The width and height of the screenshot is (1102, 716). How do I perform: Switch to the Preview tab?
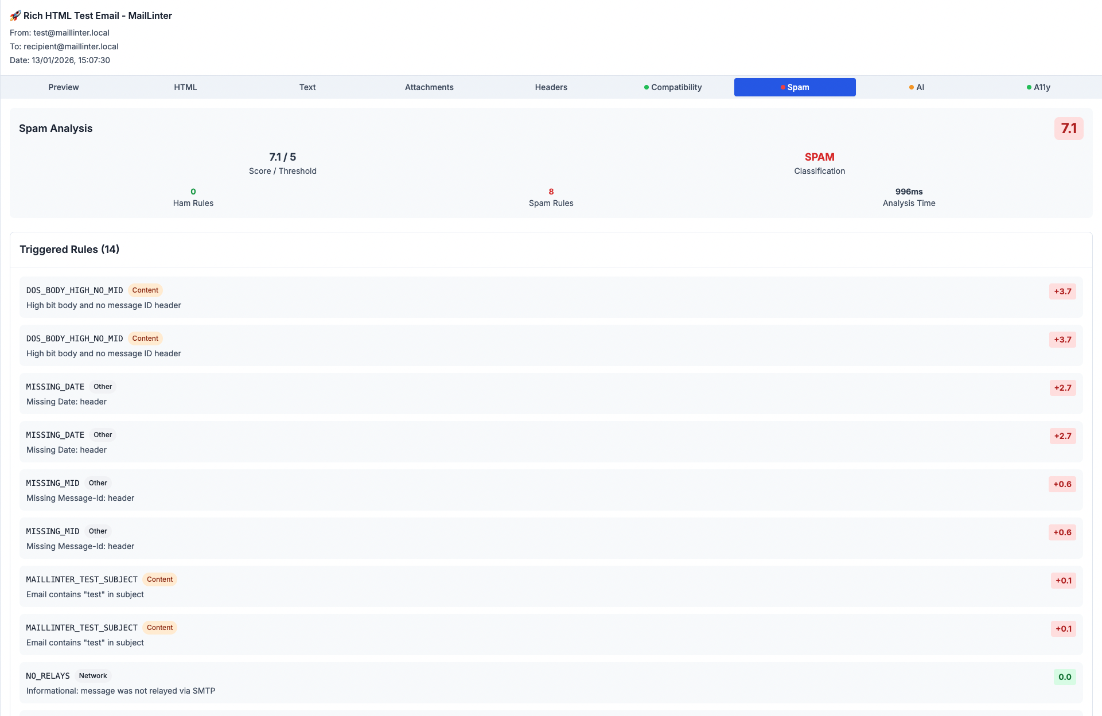coord(63,87)
